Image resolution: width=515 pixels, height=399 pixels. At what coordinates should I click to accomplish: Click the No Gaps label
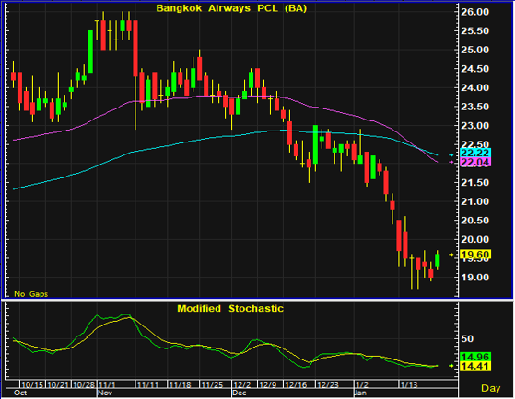31,294
